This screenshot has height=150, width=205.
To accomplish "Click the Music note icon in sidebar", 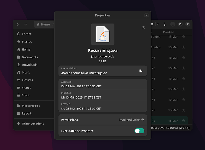I will 19,72.
